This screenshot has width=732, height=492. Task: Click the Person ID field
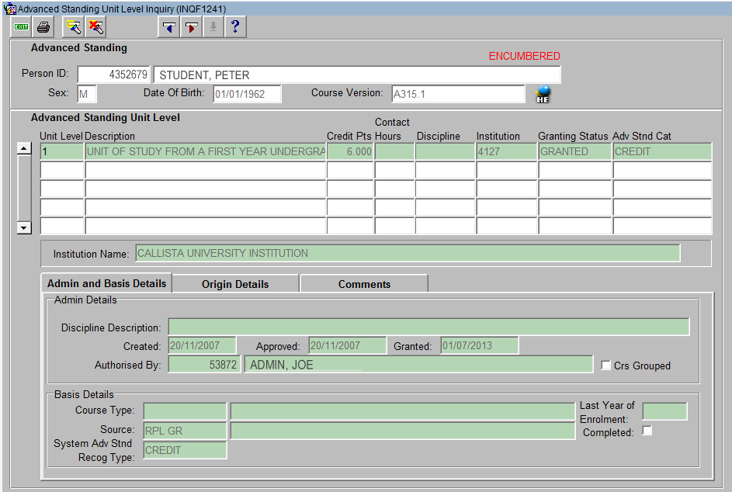(x=113, y=75)
